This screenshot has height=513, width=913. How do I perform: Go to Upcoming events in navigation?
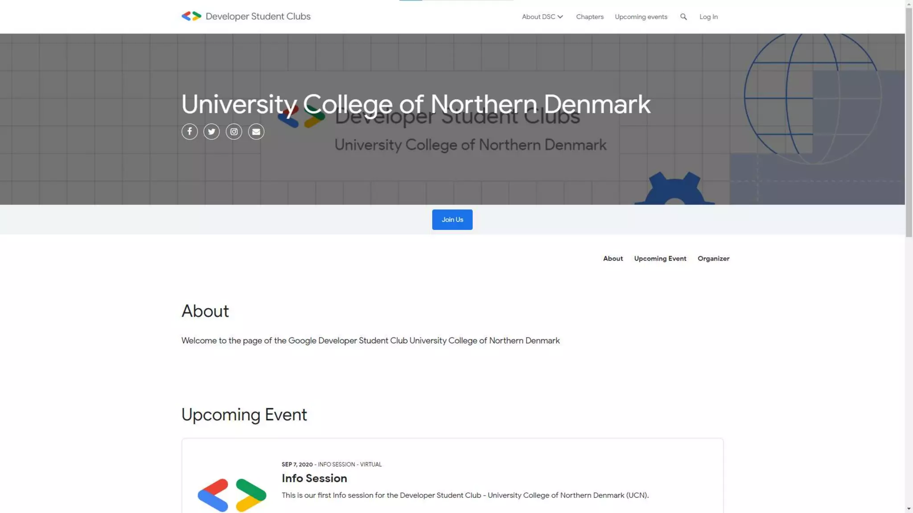pos(641,17)
